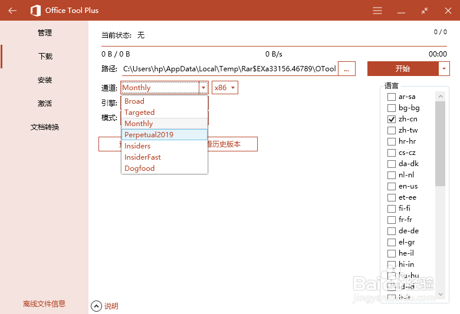The image size is (460, 314).
Task: Tick the en-us language checkbox
Action: tap(392, 187)
